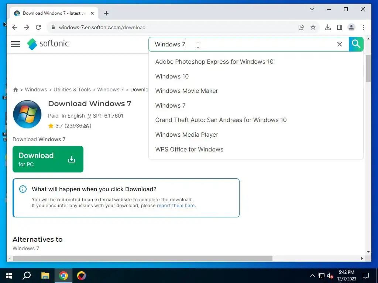Image resolution: width=378 pixels, height=283 pixels.
Task: Open tab search chevron in title bar
Action: pyautogui.click(x=312, y=9)
